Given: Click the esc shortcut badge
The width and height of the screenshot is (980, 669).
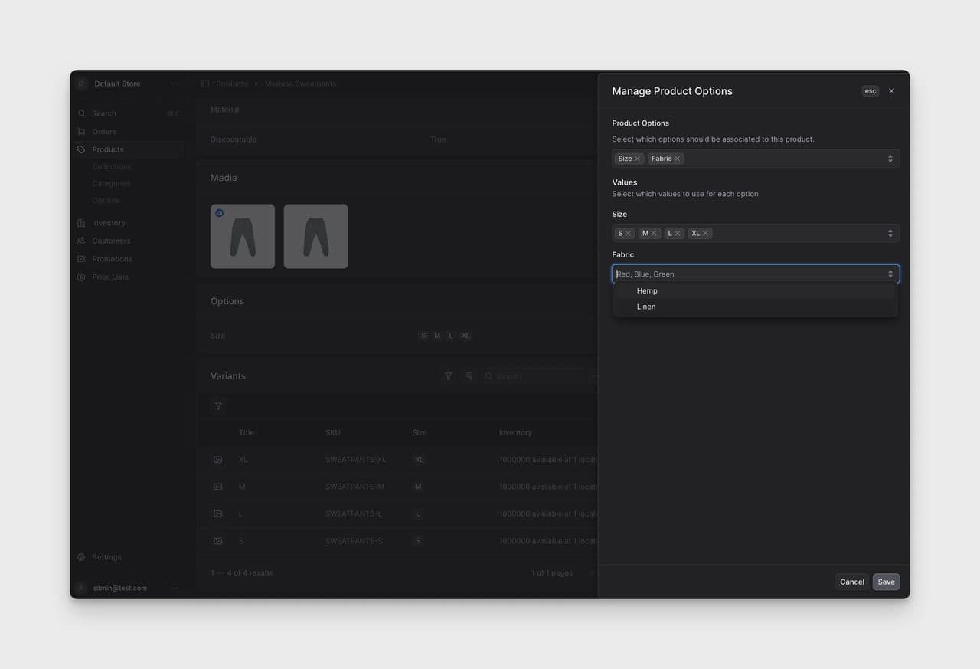Looking at the screenshot, I should [871, 91].
